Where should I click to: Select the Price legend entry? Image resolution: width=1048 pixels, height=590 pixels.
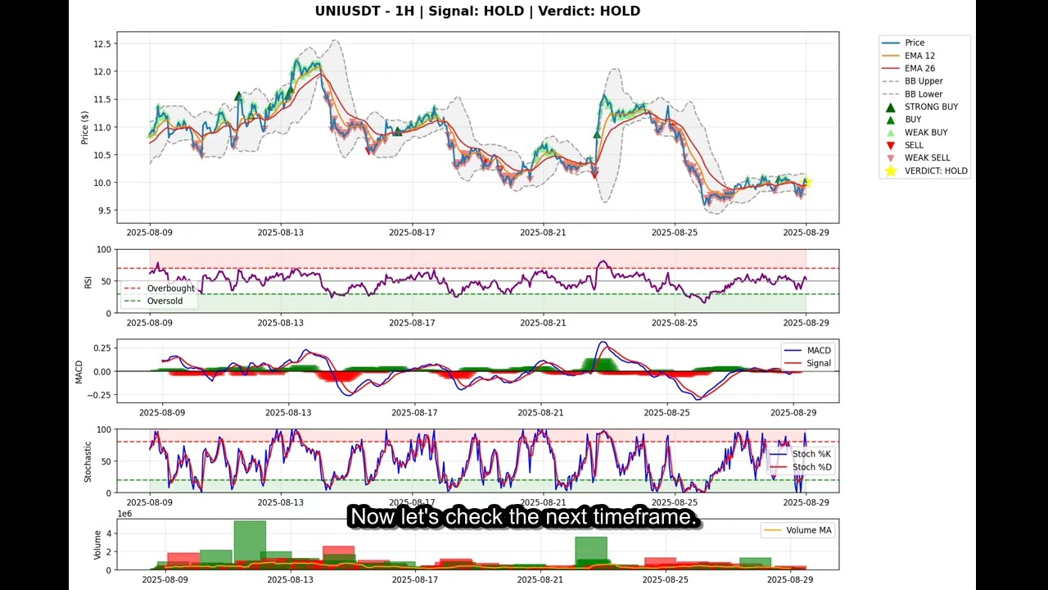point(903,43)
